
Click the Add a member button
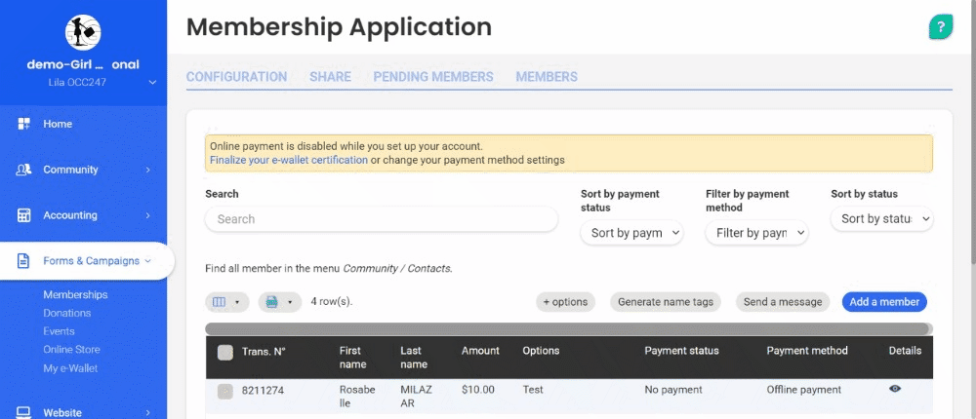pyautogui.click(x=884, y=302)
